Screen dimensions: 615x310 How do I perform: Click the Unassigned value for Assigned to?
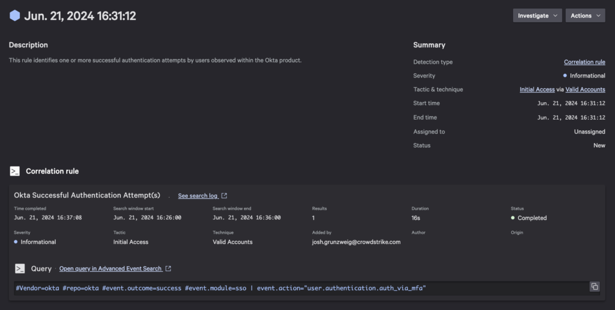pyautogui.click(x=590, y=132)
